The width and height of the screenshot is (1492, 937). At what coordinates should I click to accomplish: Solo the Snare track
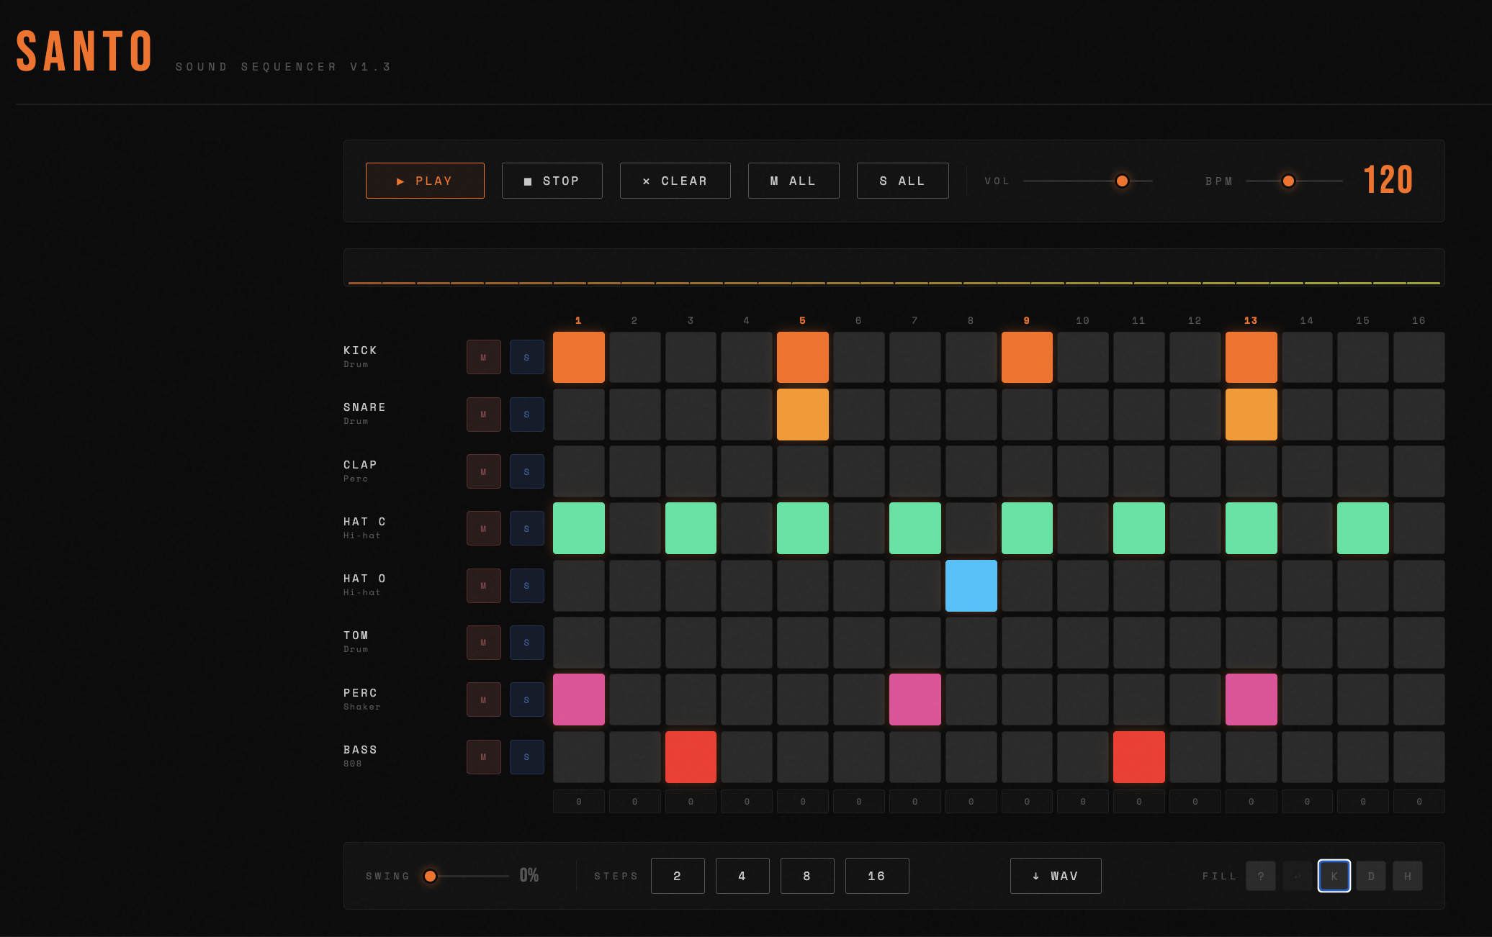click(x=527, y=415)
